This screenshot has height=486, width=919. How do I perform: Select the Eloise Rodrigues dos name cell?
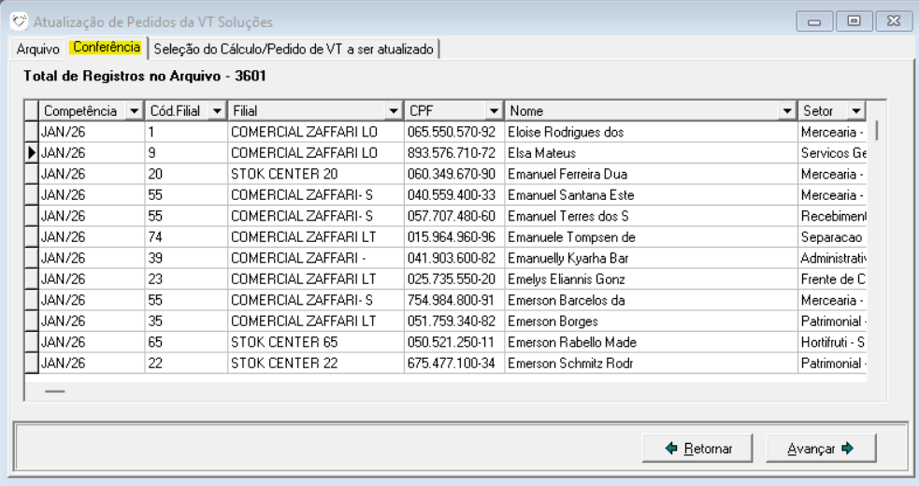[x=649, y=132]
